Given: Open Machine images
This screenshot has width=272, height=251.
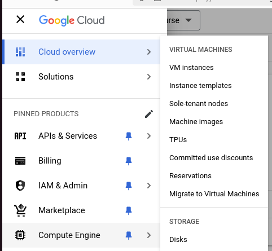Looking at the screenshot, I should click(214, 122).
